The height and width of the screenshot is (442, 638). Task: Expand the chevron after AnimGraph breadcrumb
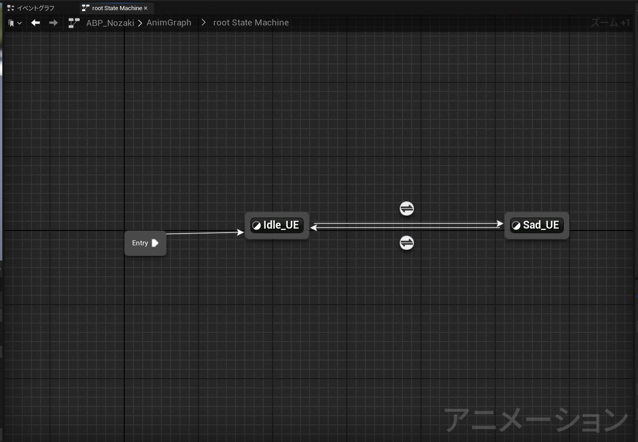pos(203,23)
